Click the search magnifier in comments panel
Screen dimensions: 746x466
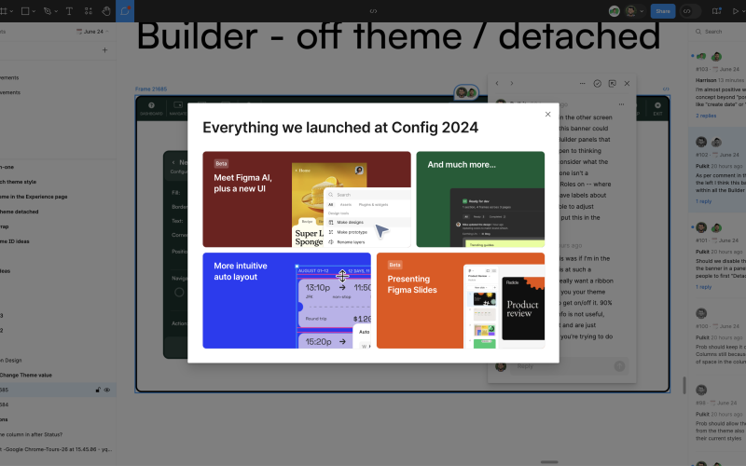698,32
